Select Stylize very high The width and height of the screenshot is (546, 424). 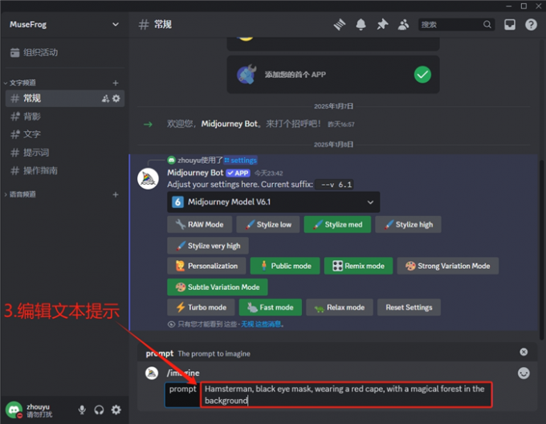[x=208, y=246]
